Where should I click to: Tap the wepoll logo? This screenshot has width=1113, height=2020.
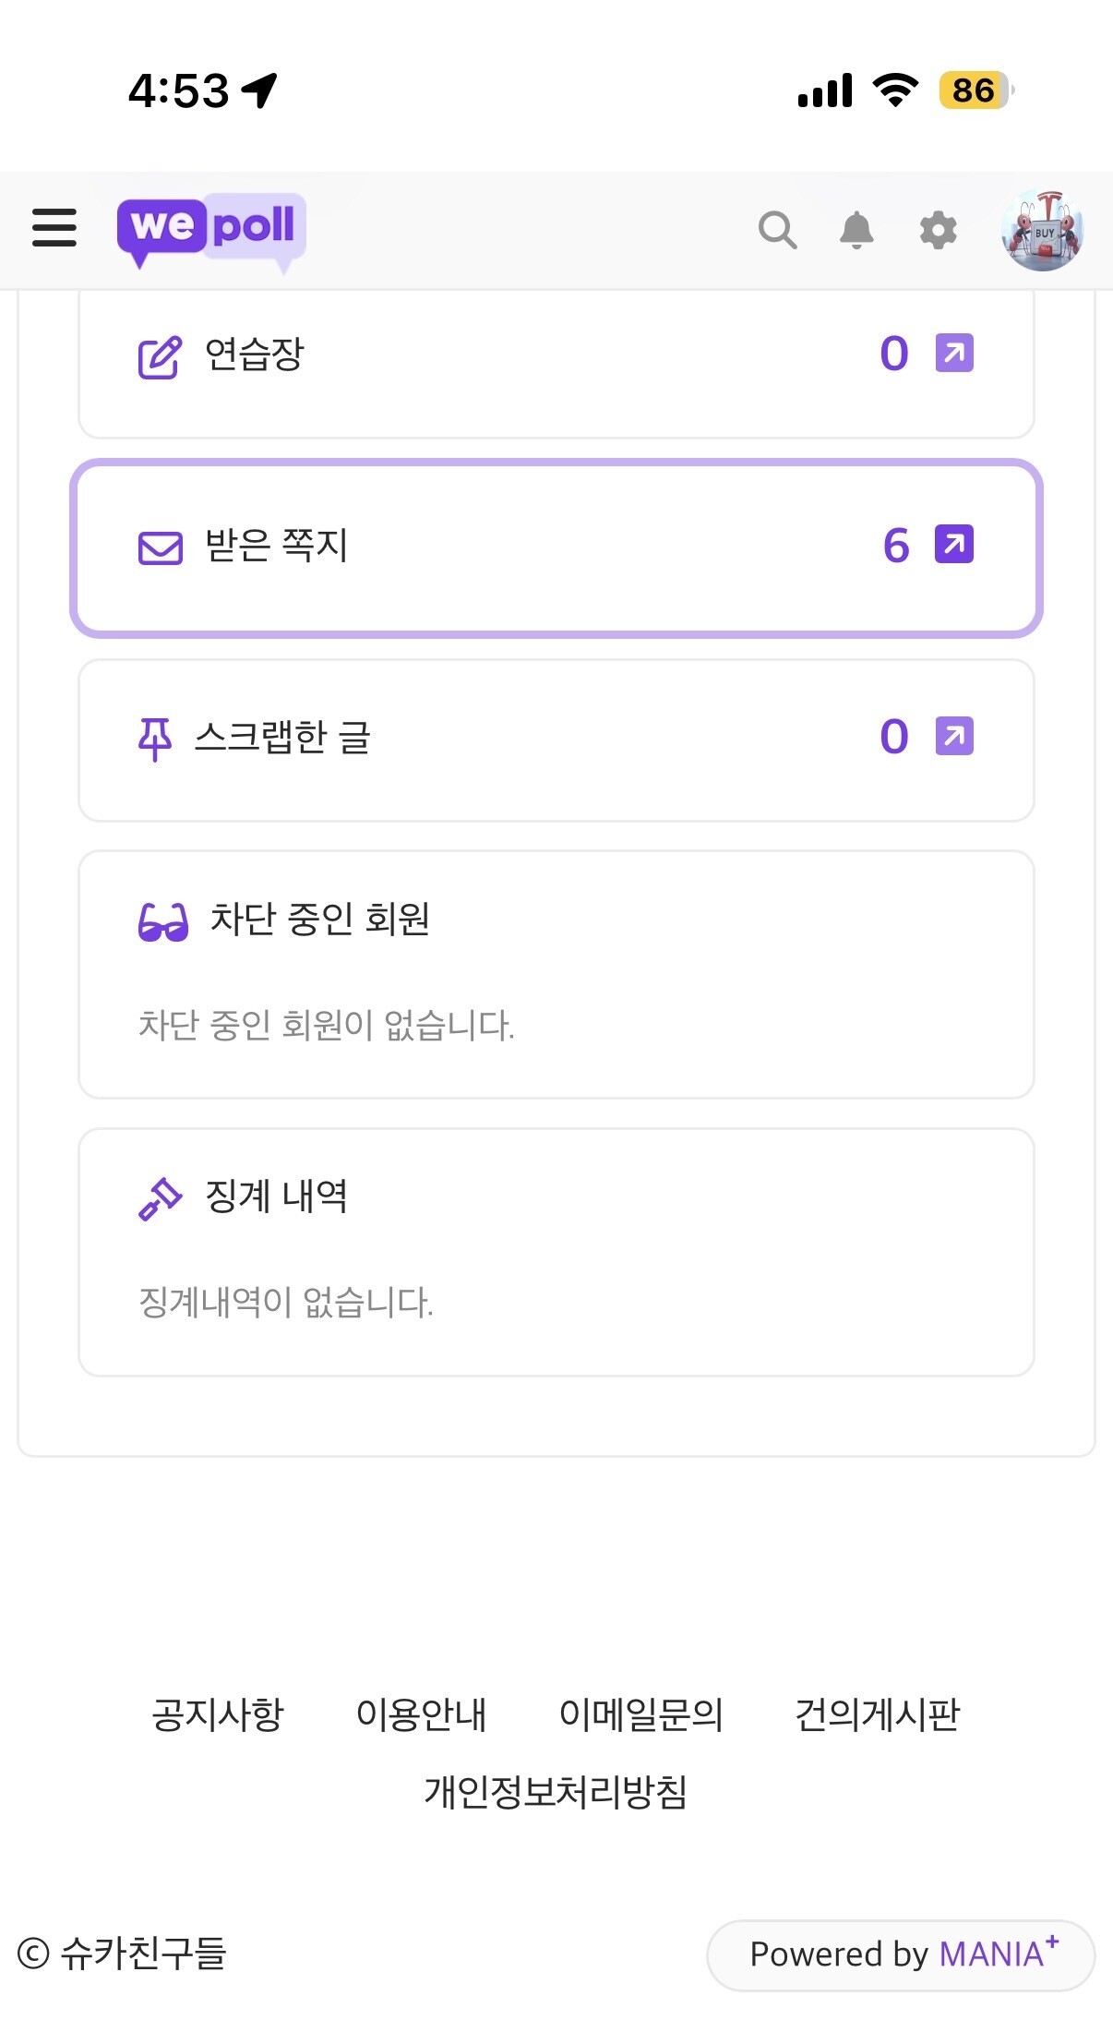coord(211,229)
